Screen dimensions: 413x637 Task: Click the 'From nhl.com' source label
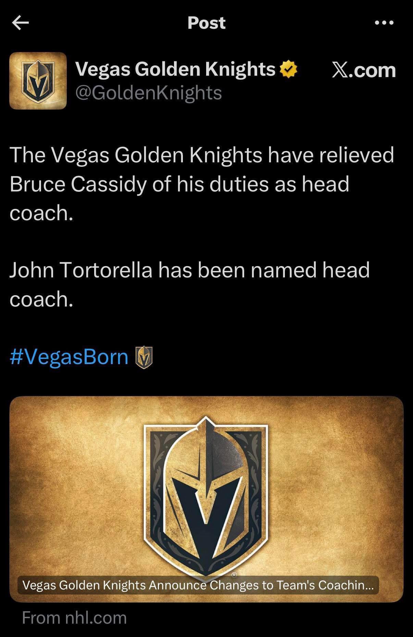coord(74,617)
